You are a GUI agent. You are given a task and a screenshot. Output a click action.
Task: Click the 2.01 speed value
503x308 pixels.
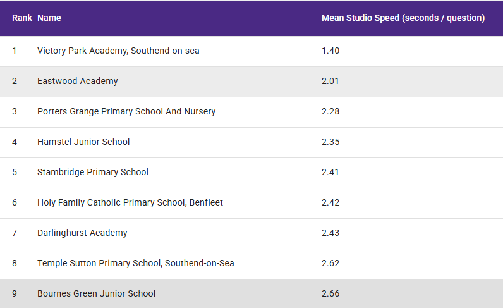click(330, 81)
